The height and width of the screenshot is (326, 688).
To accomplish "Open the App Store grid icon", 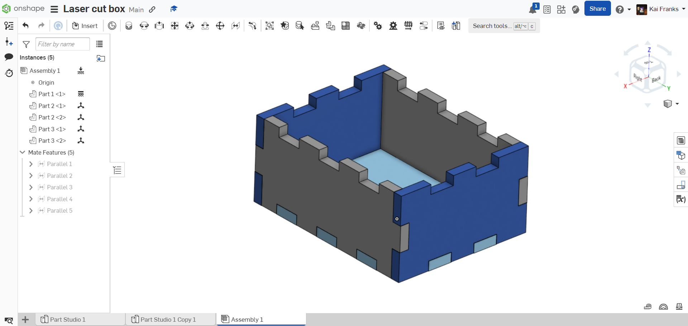I will pyautogui.click(x=561, y=9).
